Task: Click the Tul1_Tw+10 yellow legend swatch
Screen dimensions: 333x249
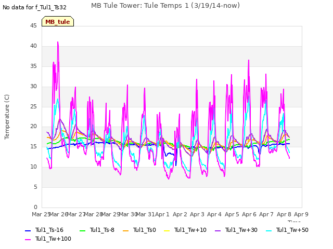Action: tap(167, 230)
